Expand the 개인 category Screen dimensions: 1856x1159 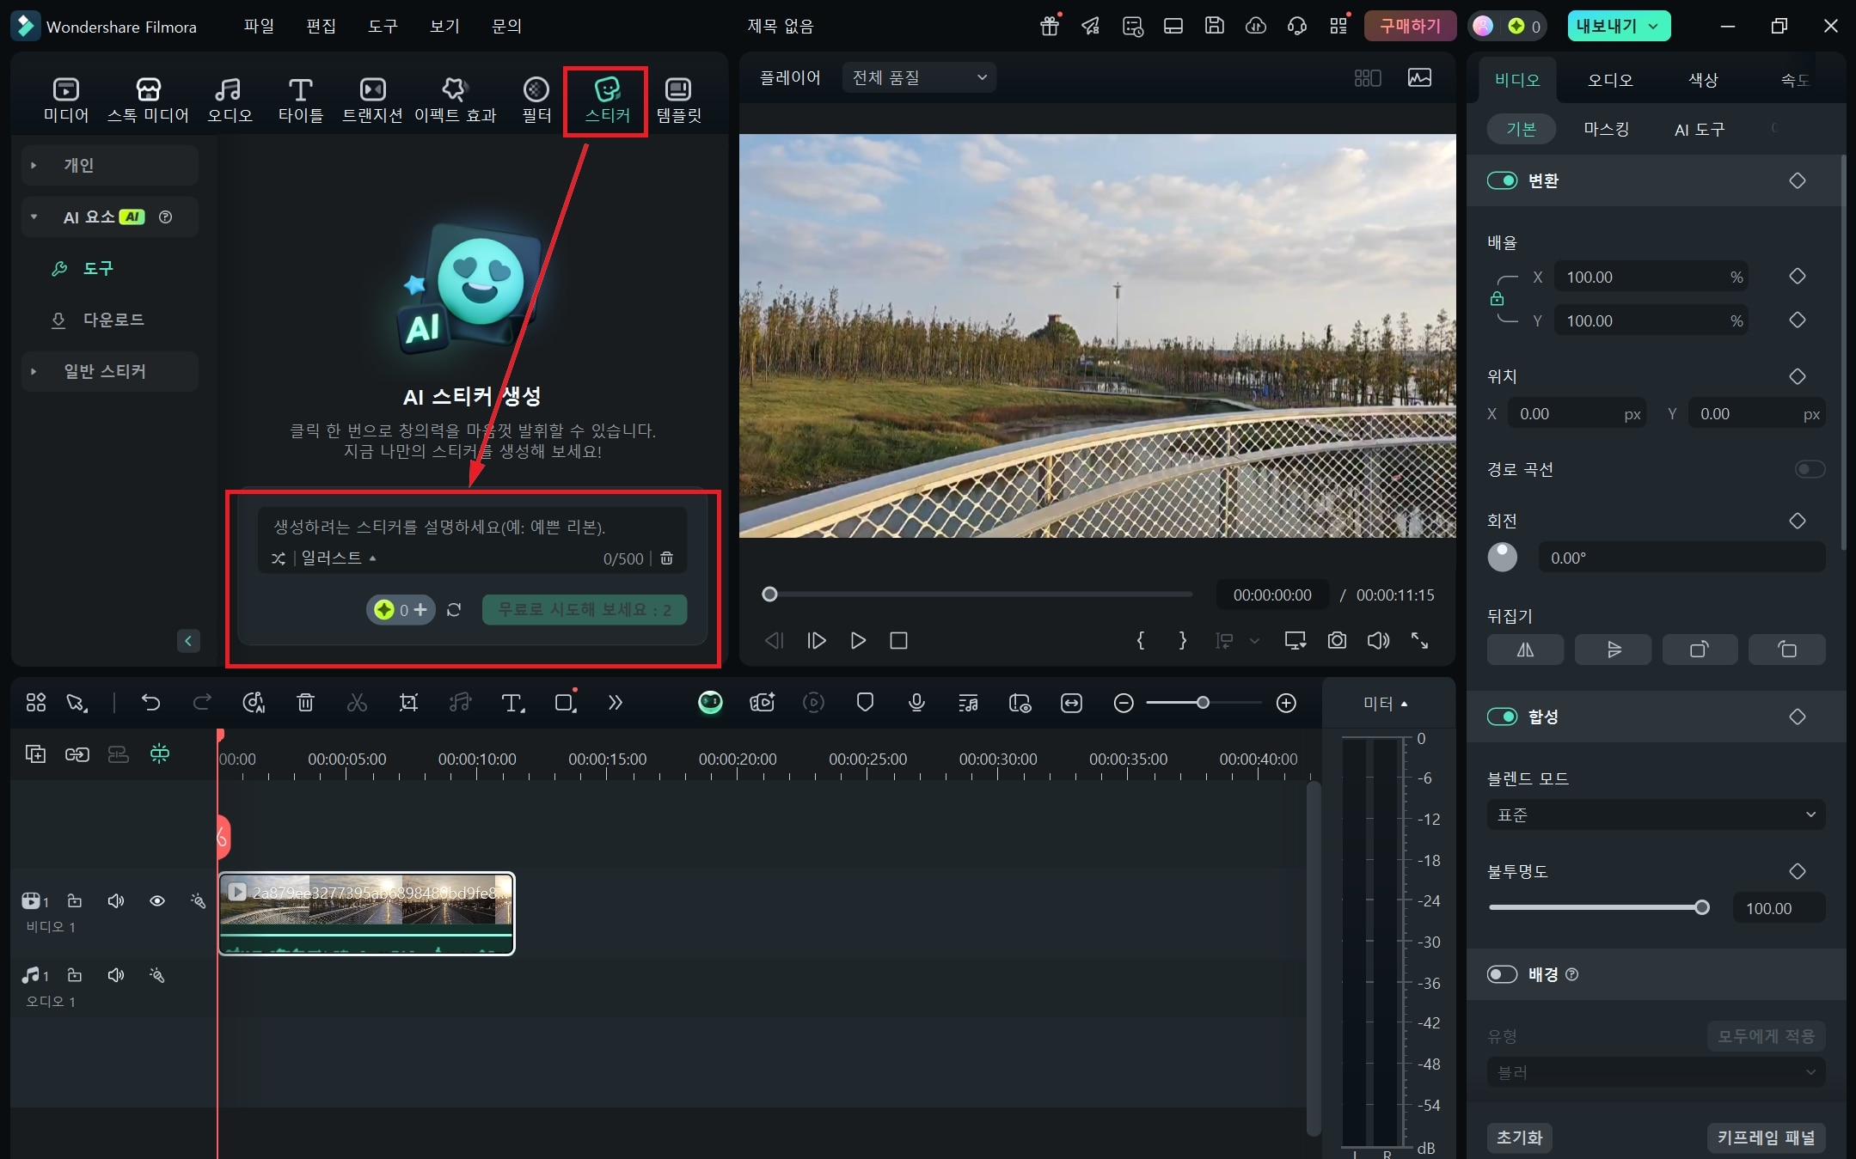coord(110,165)
